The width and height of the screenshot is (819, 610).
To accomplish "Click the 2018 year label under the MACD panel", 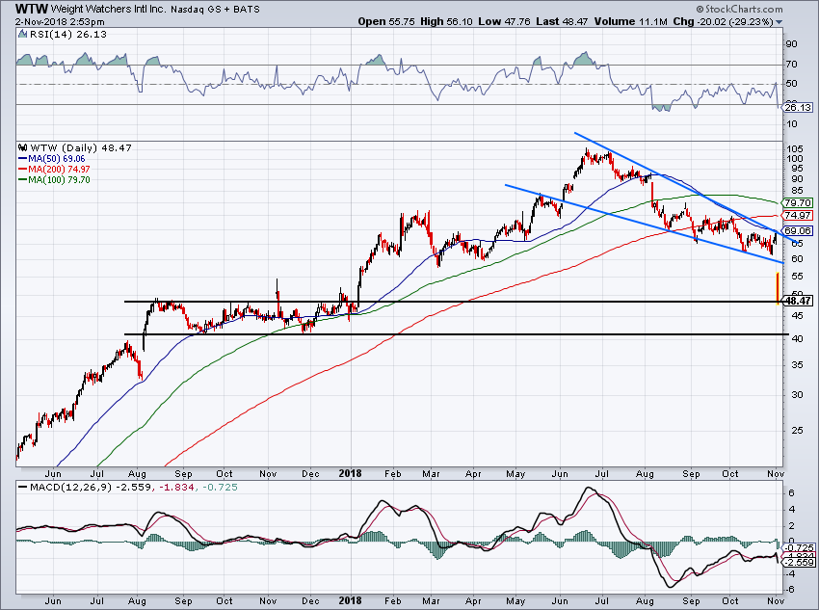I will [350, 600].
